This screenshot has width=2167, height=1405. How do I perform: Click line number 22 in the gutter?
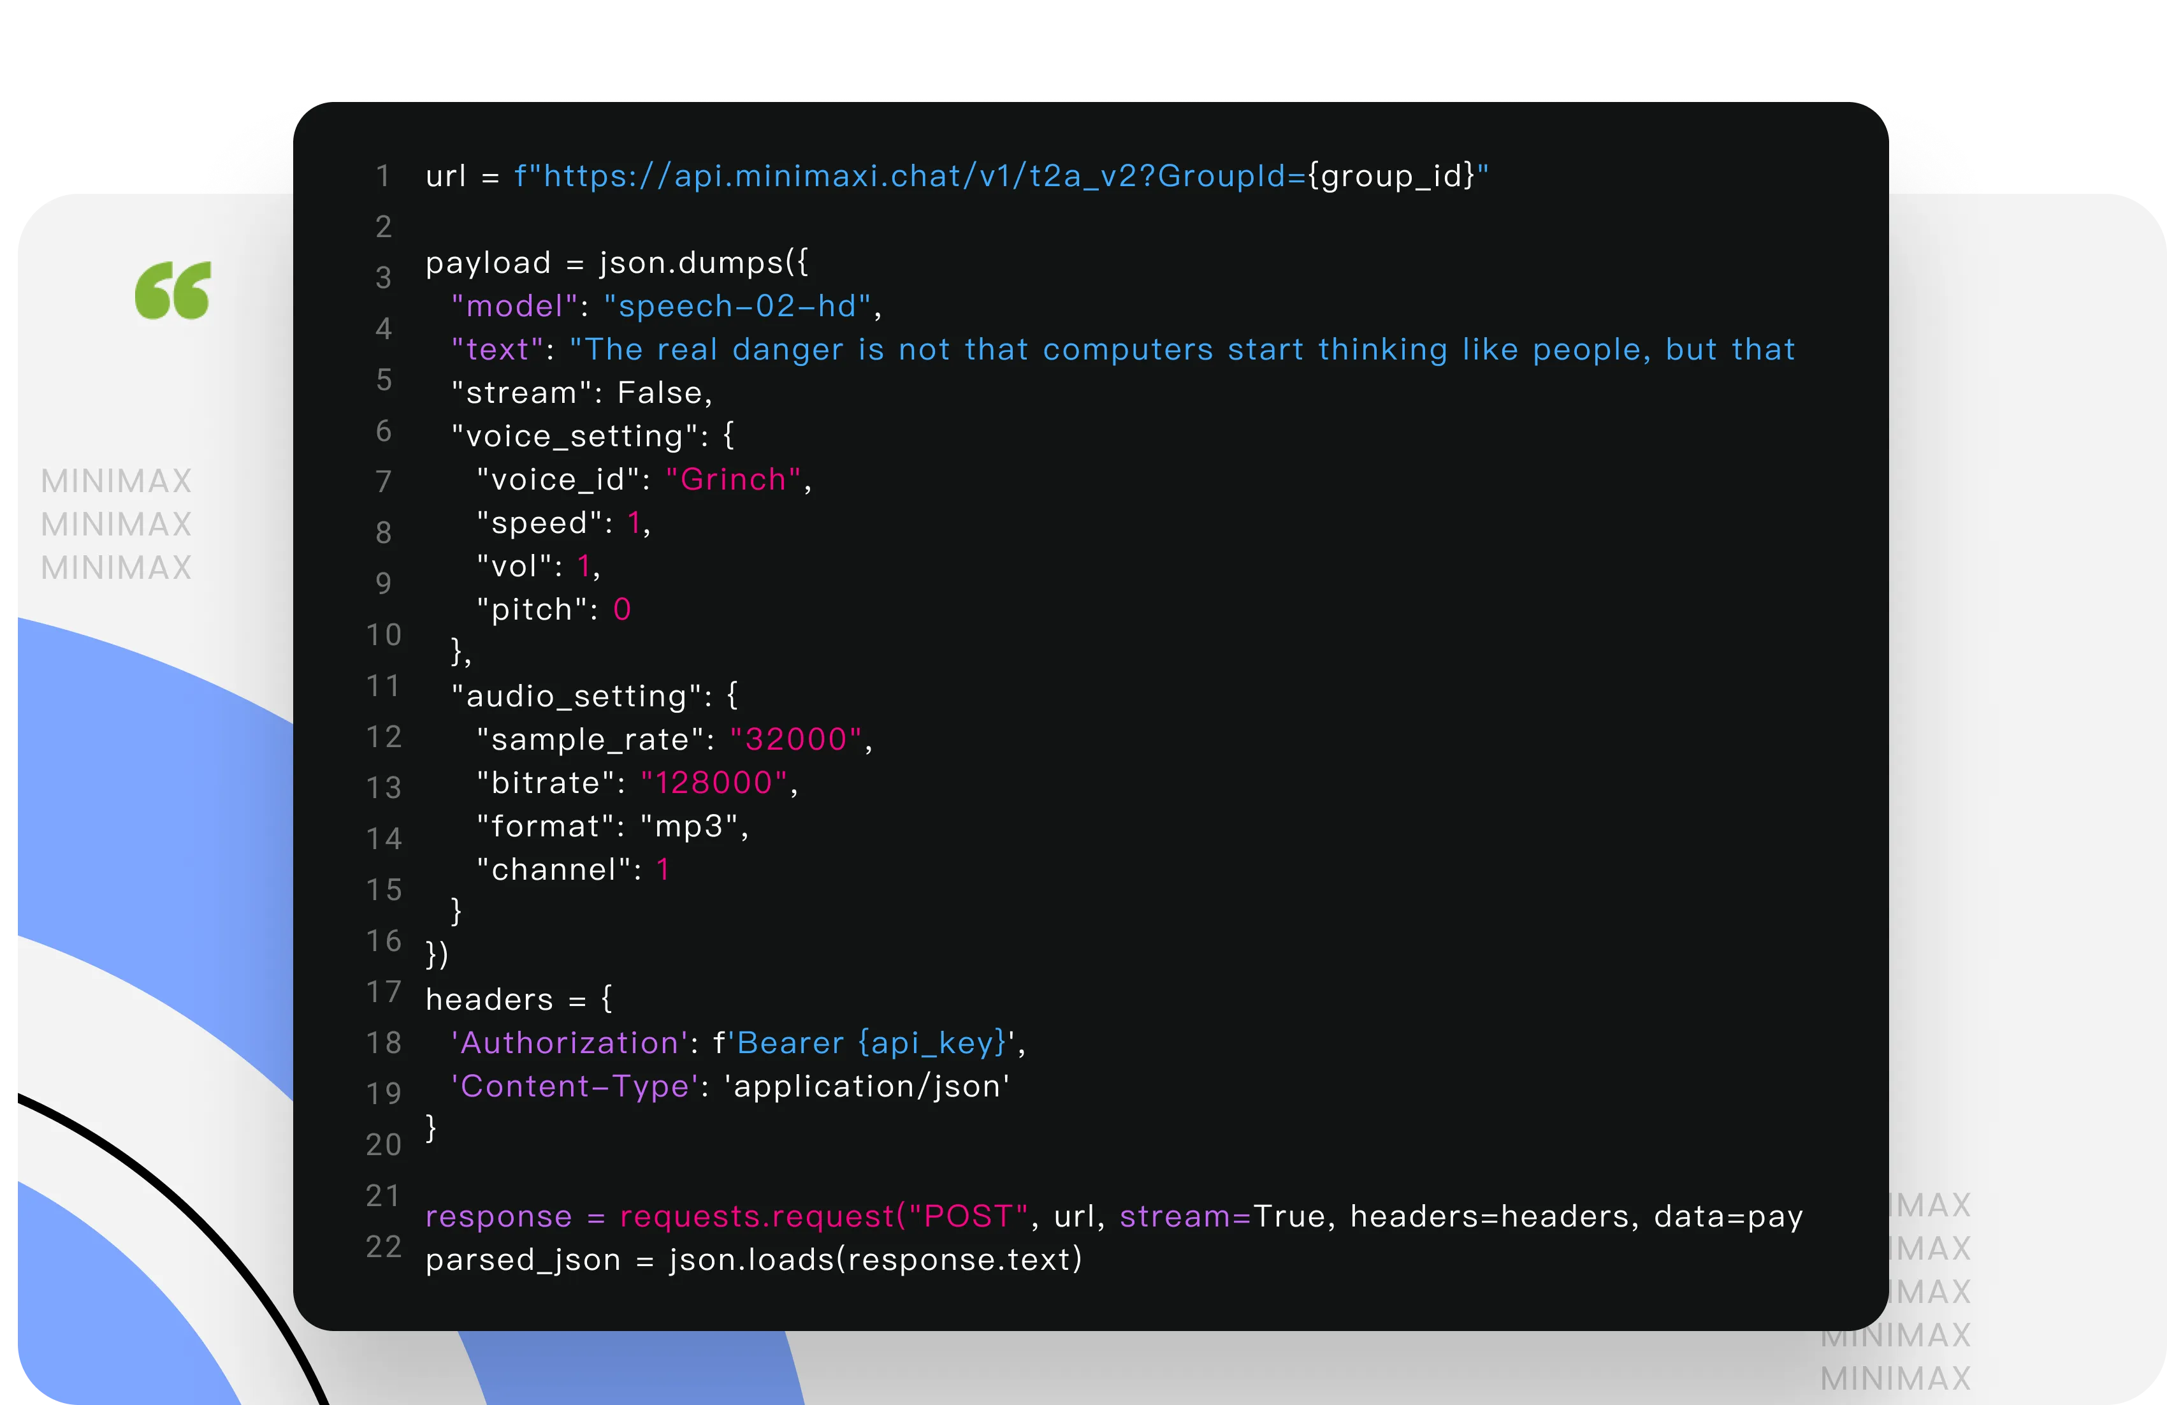click(x=383, y=1246)
